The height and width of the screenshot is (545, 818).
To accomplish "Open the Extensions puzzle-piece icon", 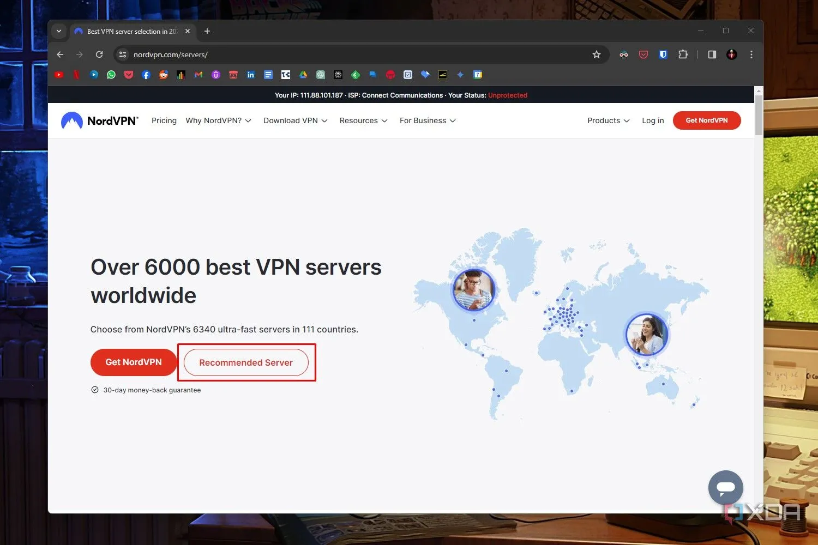I will [683, 55].
